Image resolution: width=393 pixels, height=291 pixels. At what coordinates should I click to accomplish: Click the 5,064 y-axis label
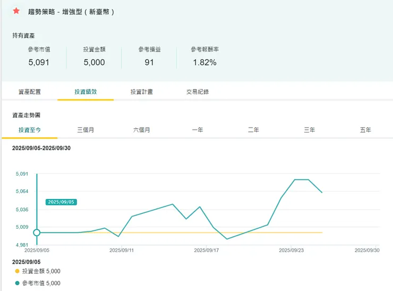click(x=22, y=192)
